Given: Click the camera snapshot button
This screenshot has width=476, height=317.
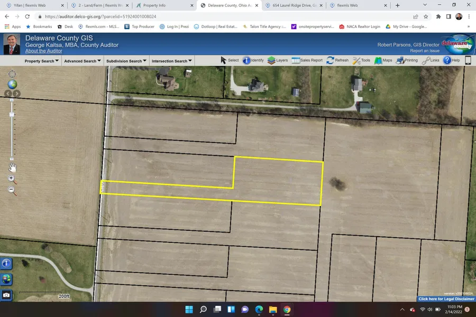Looking at the screenshot, I should tap(6, 295).
